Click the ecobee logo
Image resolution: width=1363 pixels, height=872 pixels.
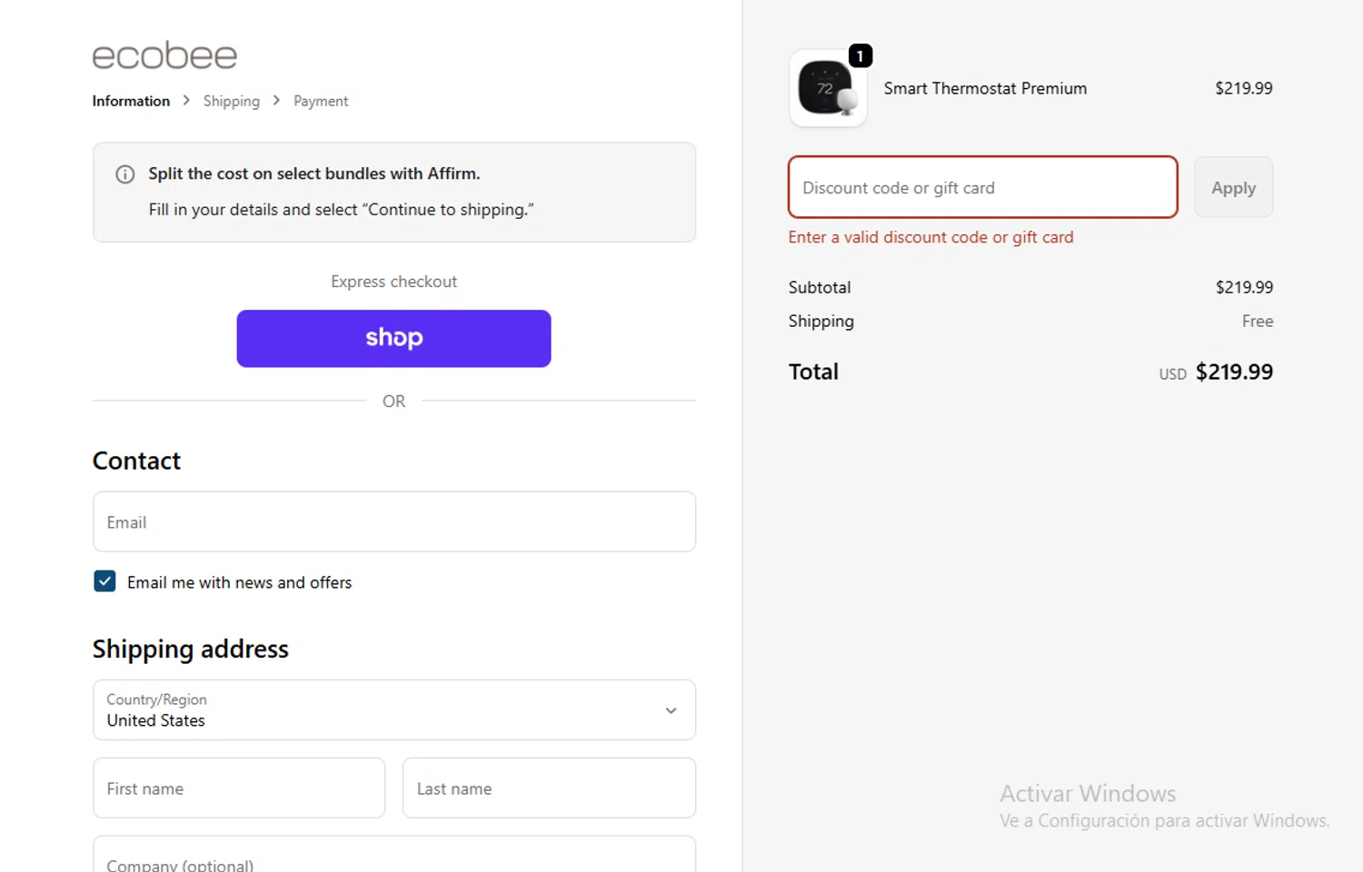point(164,56)
